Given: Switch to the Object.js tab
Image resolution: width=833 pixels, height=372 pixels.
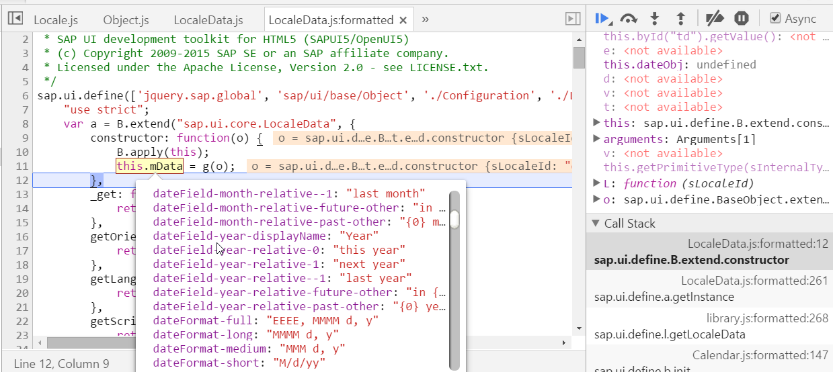Looking at the screenshot, I should point(126,20).
